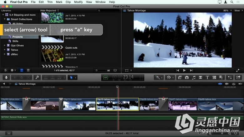The height and width of the screenshot is (137, 244).
Task: Open the Photos browser camera icon
Action: click(187, 77)
